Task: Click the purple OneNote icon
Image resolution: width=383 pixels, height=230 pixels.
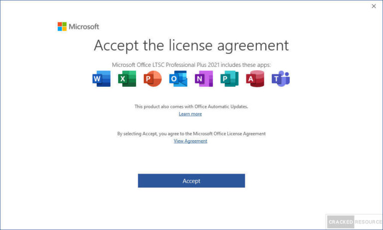Action: tap(203, 79)
